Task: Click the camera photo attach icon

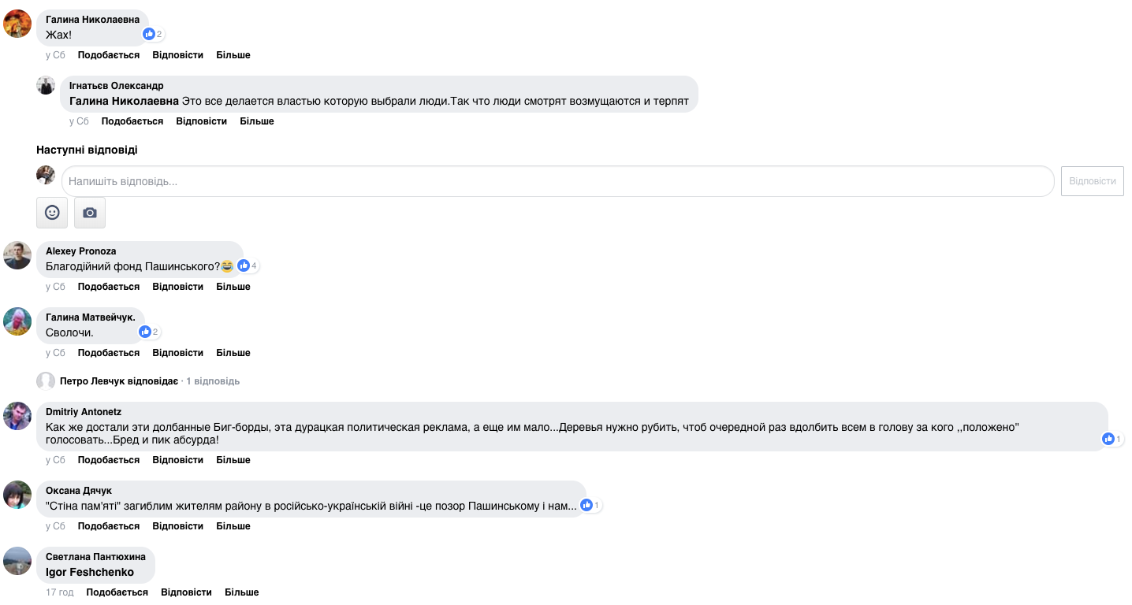Action: (x=90, y=213)
